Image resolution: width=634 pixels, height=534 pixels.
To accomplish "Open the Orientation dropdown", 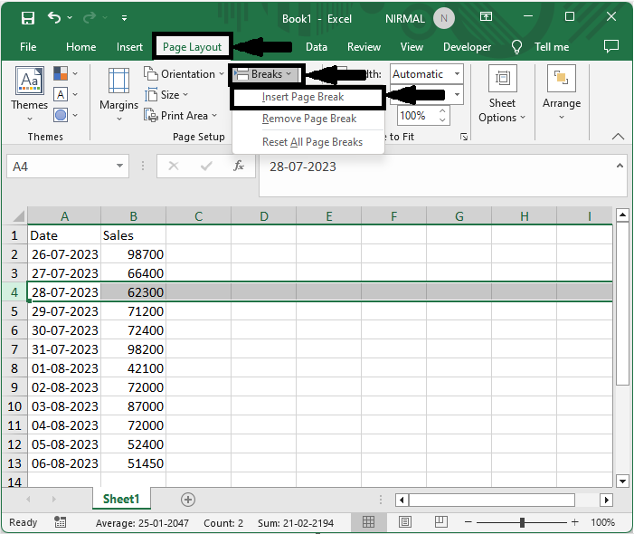I will [184, 74].
